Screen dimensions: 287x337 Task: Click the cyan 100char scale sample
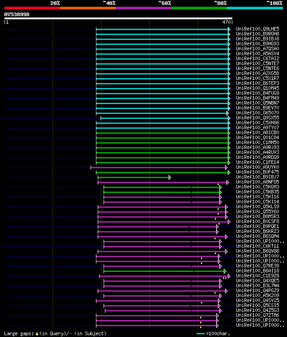point(200,333)
